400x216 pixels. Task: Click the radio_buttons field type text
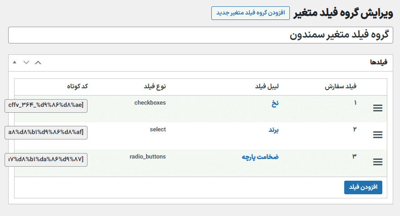pyautogui.click(x=147, y=157)
